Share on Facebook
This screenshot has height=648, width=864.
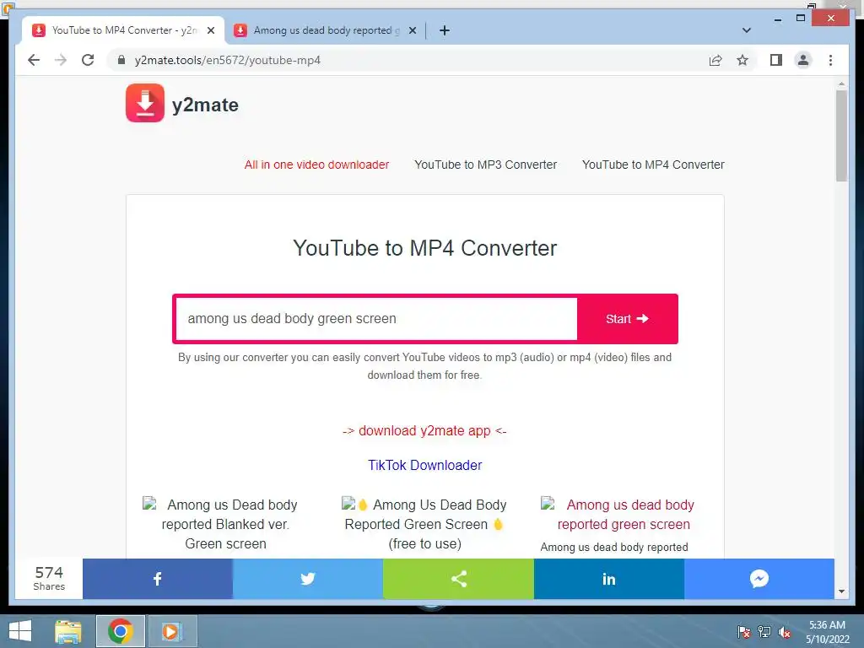click(158, 579)
